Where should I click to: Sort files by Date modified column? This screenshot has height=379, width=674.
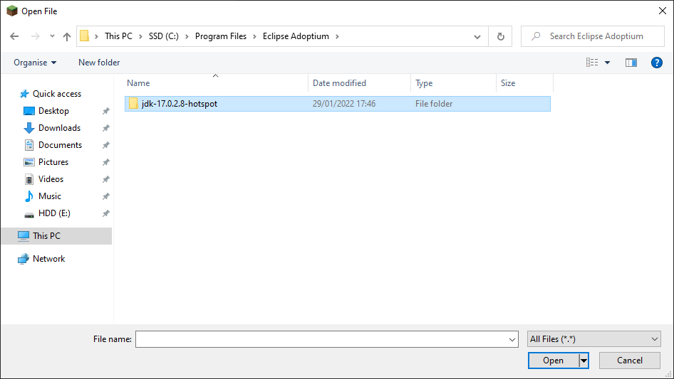pos(339,83)
